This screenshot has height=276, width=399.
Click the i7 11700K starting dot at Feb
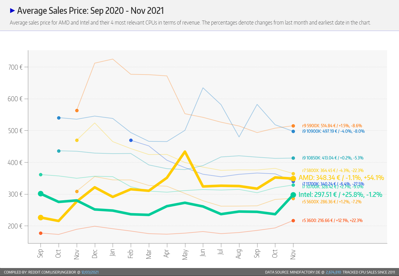point(131,140)
